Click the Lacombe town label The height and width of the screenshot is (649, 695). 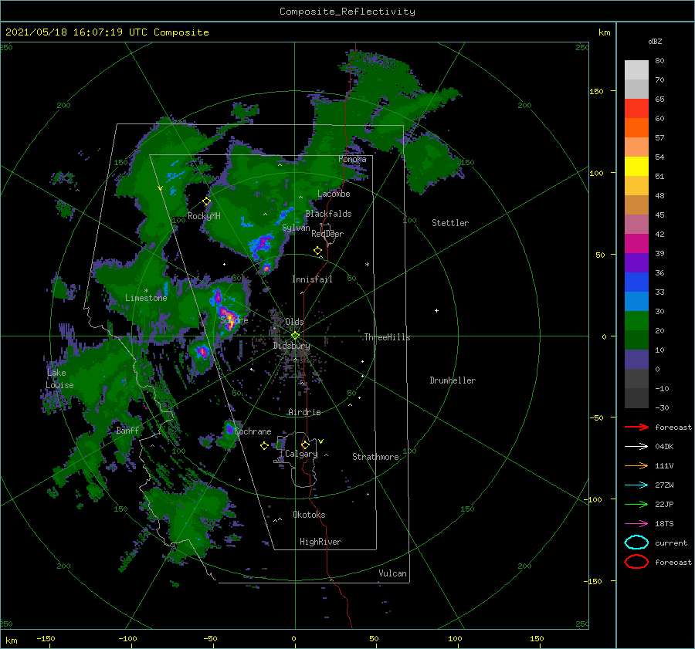(x=334, y=194)
